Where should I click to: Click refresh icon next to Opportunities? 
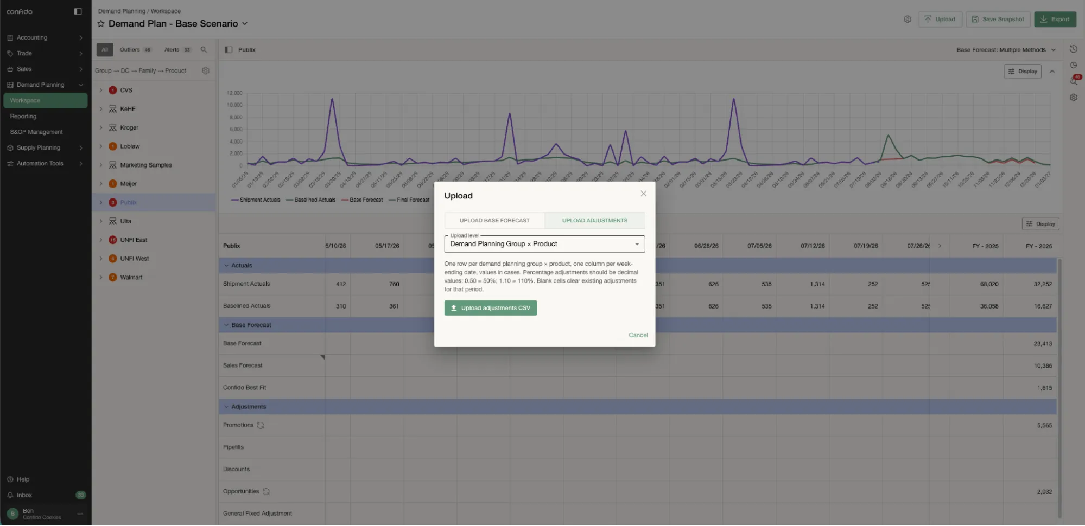(x=266, y=492)
